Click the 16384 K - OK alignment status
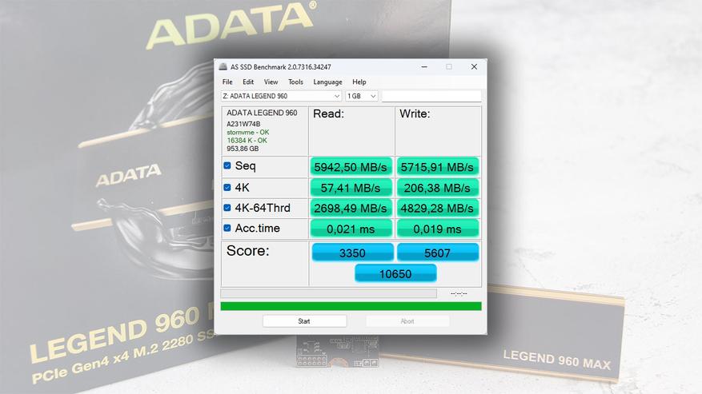The height and width of the screenshot is (394, 702). [247, 141]
